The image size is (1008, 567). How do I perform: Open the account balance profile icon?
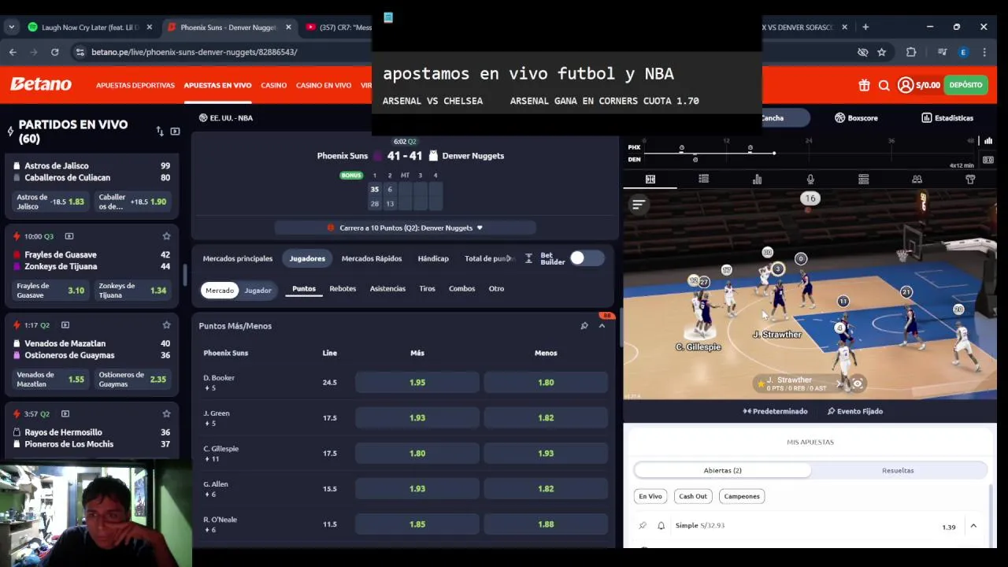pos(905,85)
